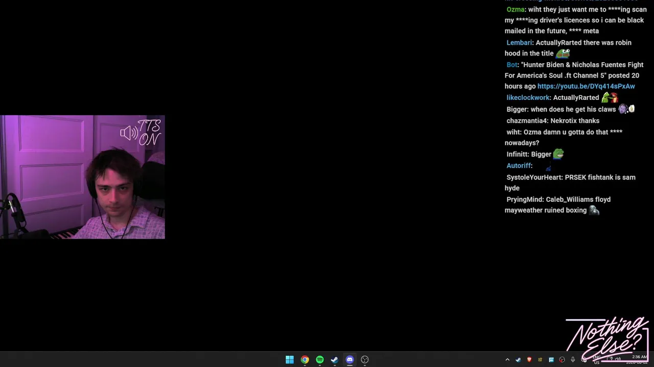Open the Windows Start menu
Image resolution: width=654 pixels, height=367 pixels.
[x=290, y=359]
